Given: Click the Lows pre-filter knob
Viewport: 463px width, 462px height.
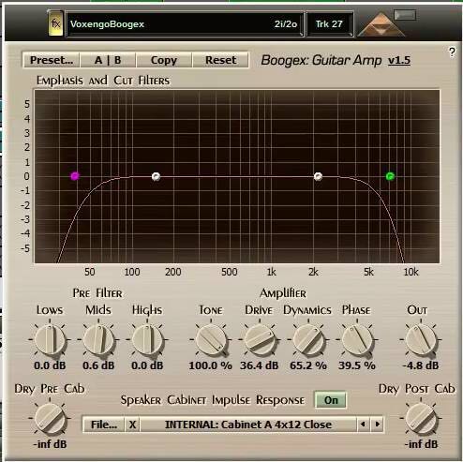Looking at the screenshot, I should tap(50, 340).
